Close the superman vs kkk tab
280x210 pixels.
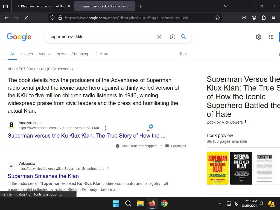(130, 6)
